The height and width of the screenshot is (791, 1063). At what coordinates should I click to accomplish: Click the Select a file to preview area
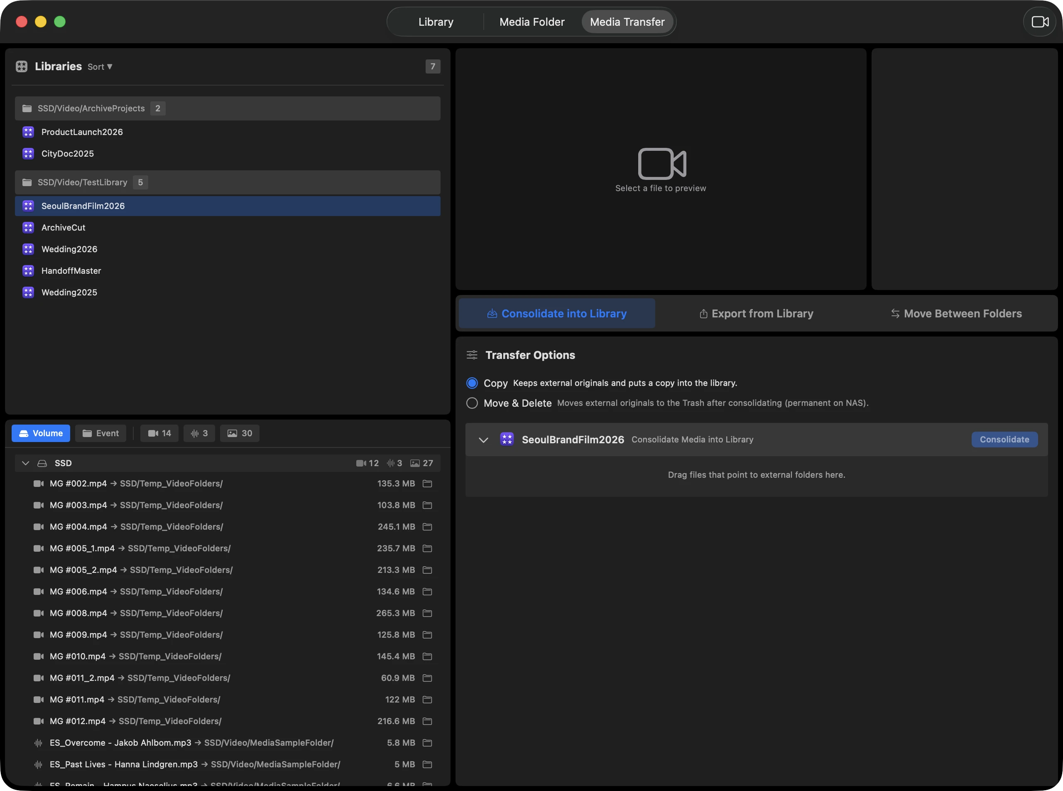(x=661, y=169)
